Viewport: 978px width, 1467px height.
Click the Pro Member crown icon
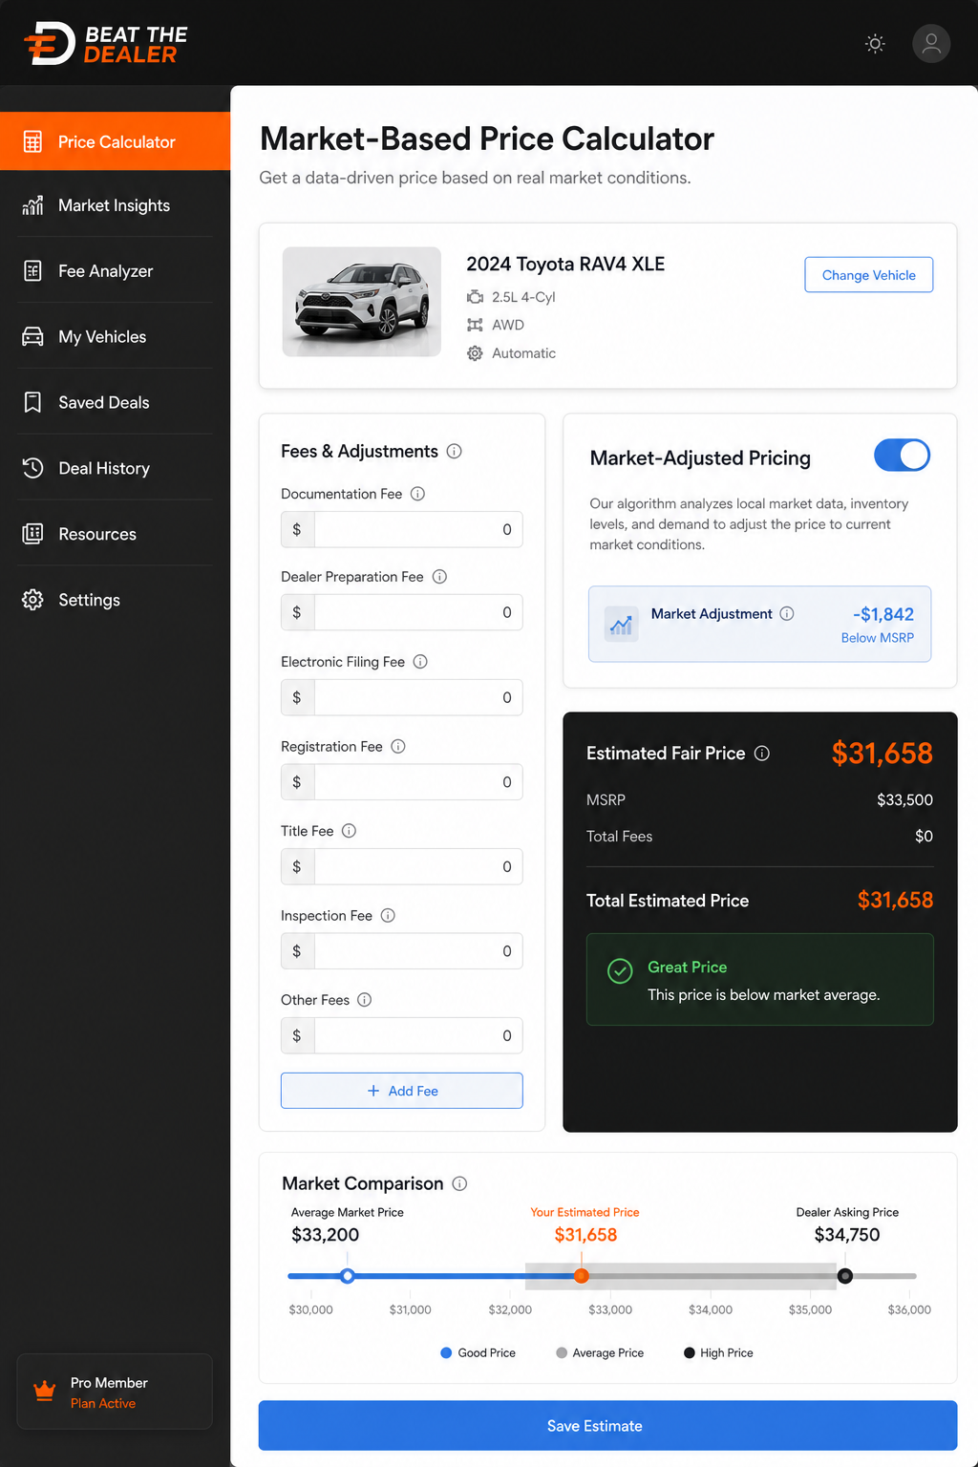coord(44,1392)
